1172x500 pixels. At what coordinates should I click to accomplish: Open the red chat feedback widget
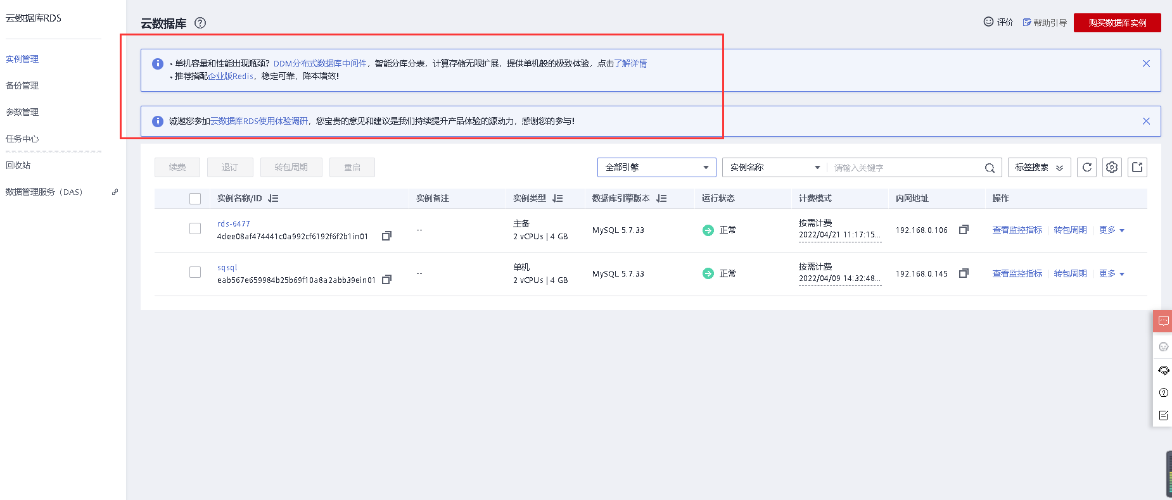click(x=1163, y=321)
